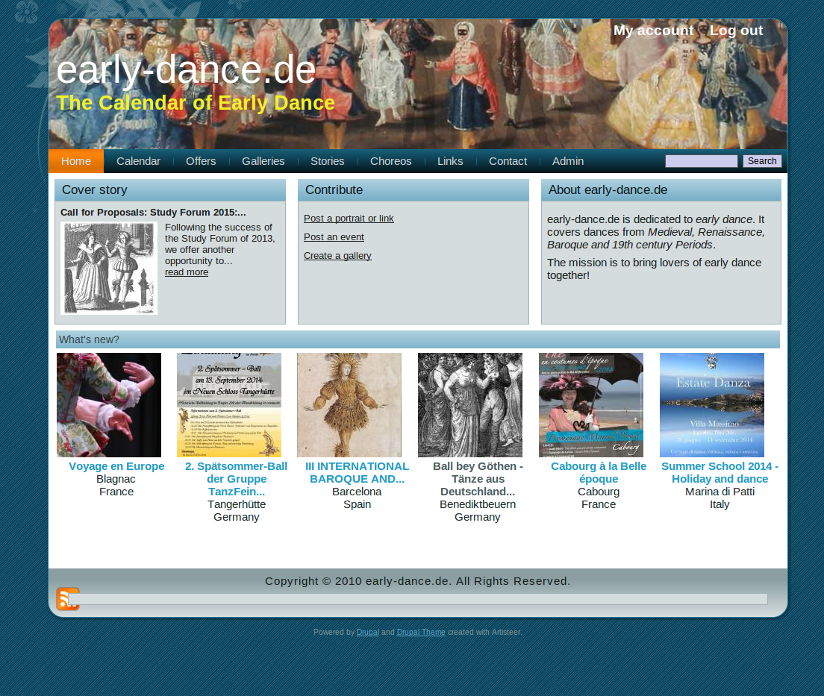Screen dimensions: 824x696
Task: Click the cover story engraving image
Action: [x=109, y=268]
